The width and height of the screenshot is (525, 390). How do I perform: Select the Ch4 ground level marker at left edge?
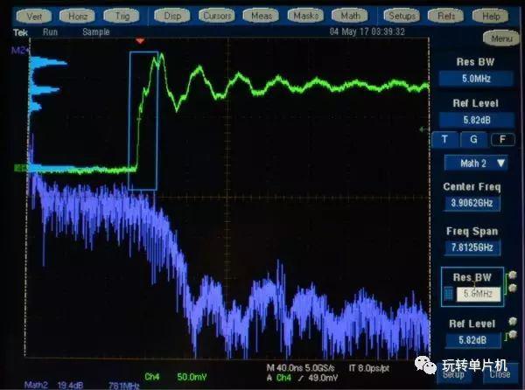[x=20, y=168]
